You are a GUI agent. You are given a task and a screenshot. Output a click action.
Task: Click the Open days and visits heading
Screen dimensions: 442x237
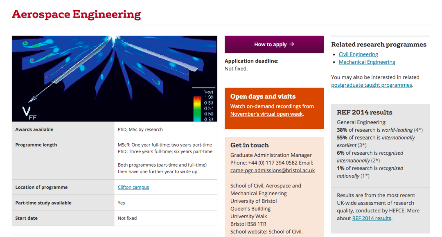[263, 96]
